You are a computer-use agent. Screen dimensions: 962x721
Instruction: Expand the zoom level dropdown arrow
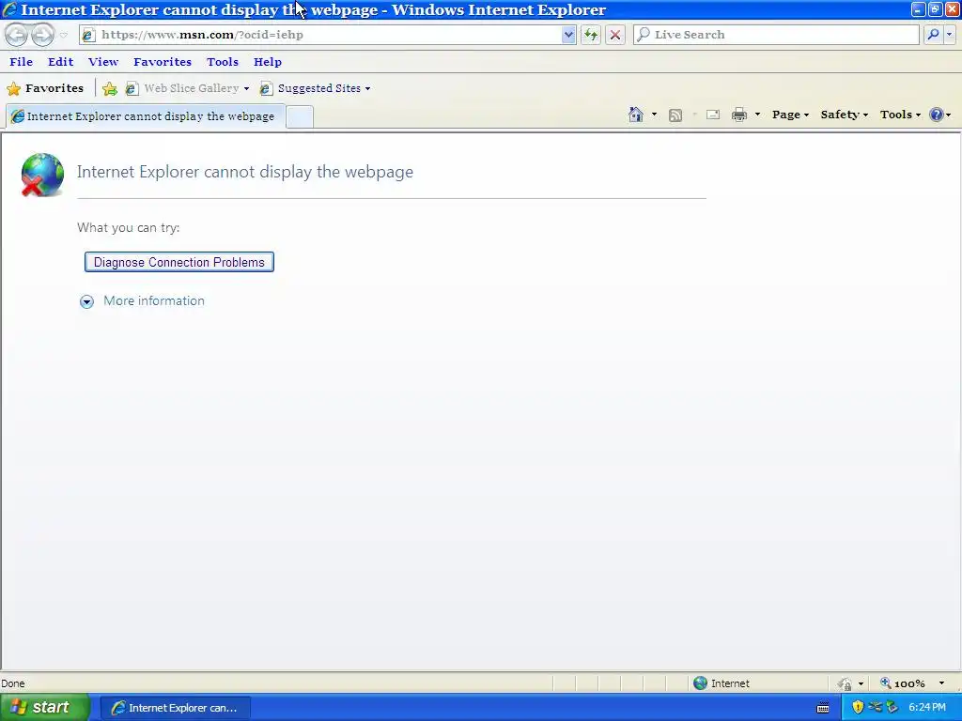pos(941,683)
